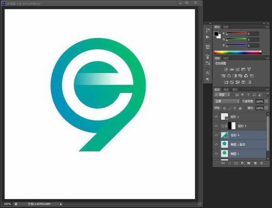Viewport: 272px width, 208px height.
Task: Toggle visibility of 矩形 4 layer
Action: tap(216, 135)
